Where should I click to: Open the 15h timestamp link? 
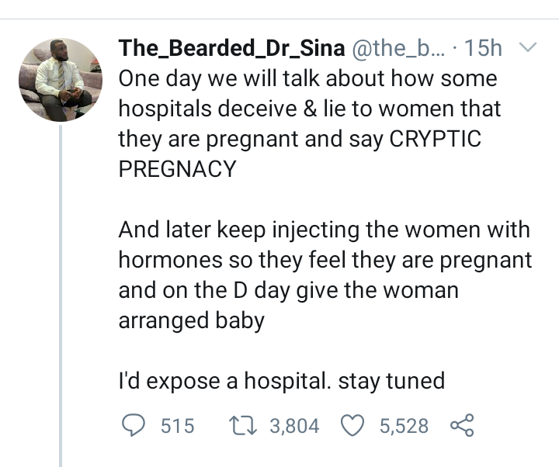click(x=482, y=48)
